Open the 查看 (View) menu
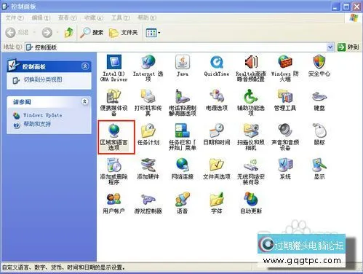Viewport: 363px width, 274px height. 67,17
